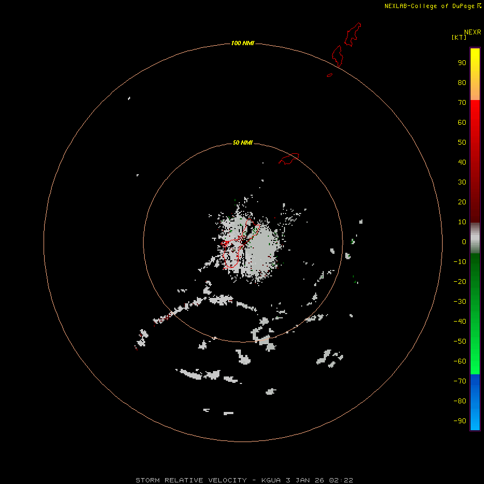Click the "100 NMI" range ring label

(x=243, y=43)
